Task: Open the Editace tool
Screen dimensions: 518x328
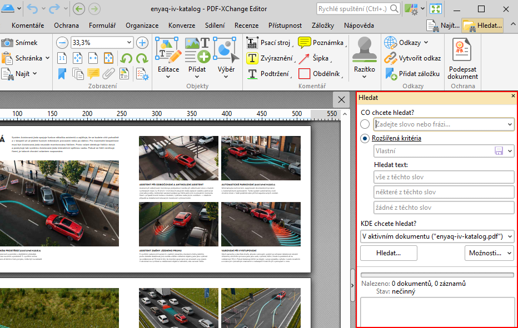Action: [168, 58]
